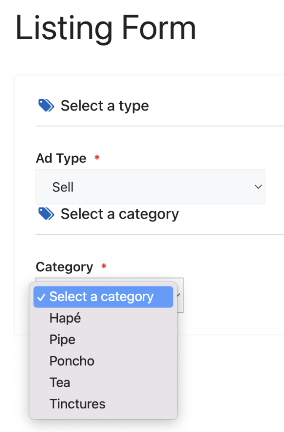Click the chevron arrow on the Ad Type field
This screenshot has width=284, height=432.
258,187
